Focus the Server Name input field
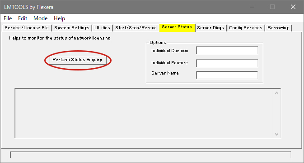 pyautogui.click(x=227, y=75)
